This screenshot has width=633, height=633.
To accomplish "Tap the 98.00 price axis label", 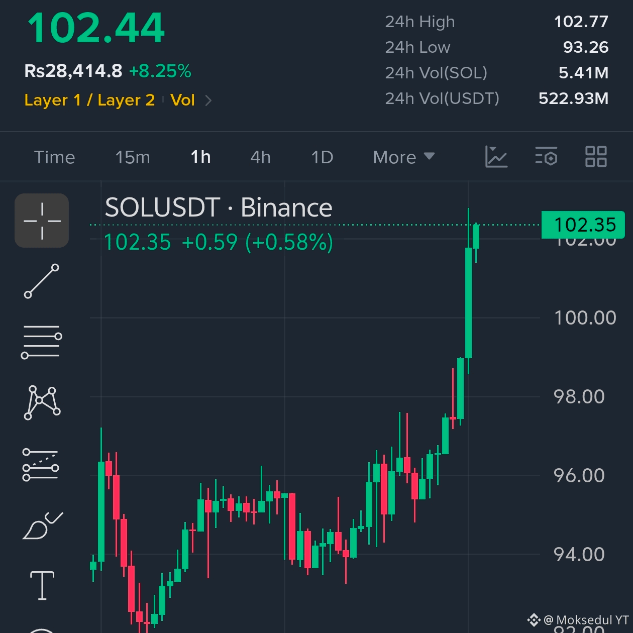I will [x=579, y=396].
